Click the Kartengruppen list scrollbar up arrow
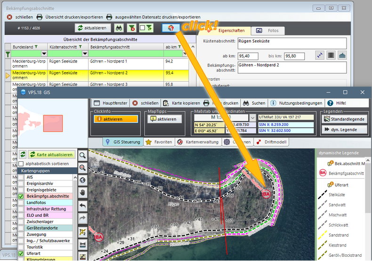The image size is (372, 261). click(x=75, y=177)
